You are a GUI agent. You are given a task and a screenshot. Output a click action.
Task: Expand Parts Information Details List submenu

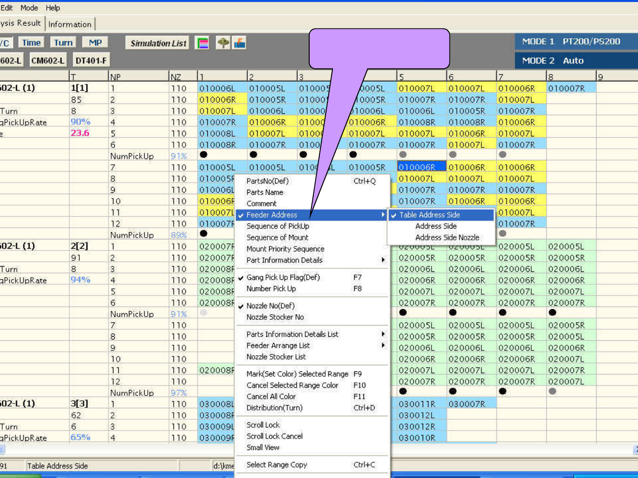(292, 334)
